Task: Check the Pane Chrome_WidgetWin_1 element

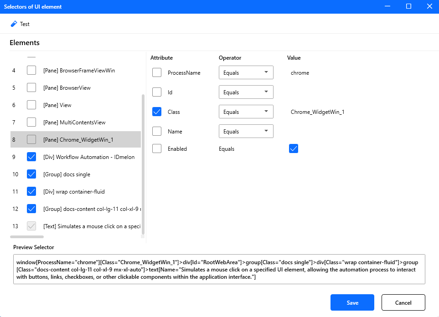Action: 31,139
